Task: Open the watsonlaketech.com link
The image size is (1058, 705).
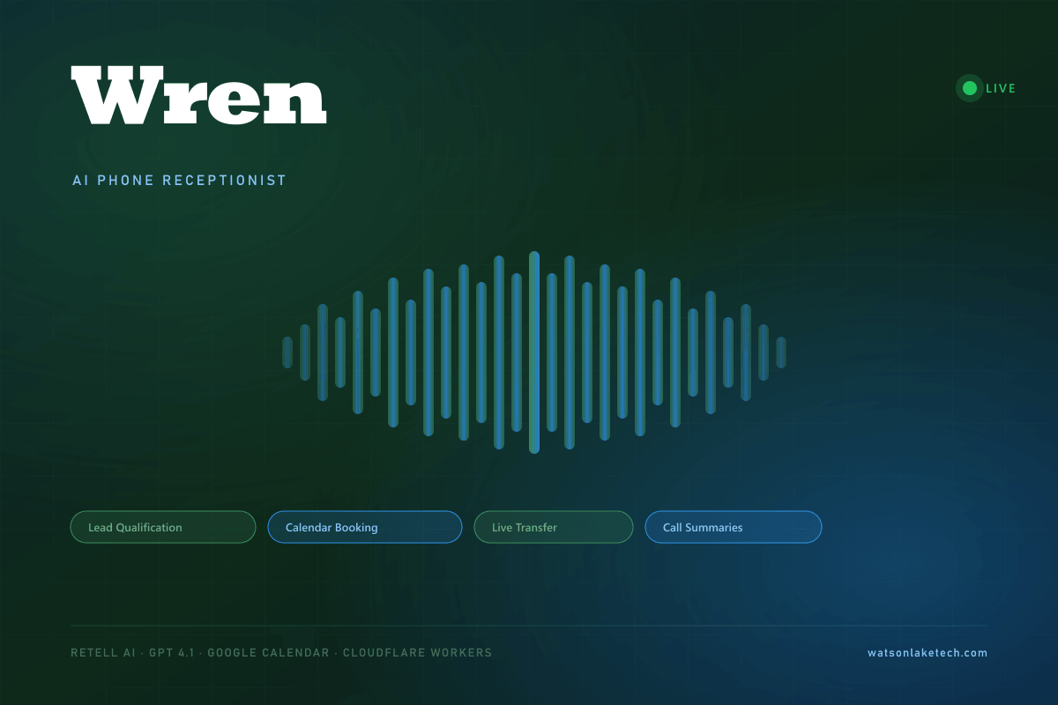Action: [x=928, y=653]
